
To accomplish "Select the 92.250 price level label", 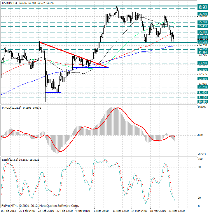I will click(202, 79).
